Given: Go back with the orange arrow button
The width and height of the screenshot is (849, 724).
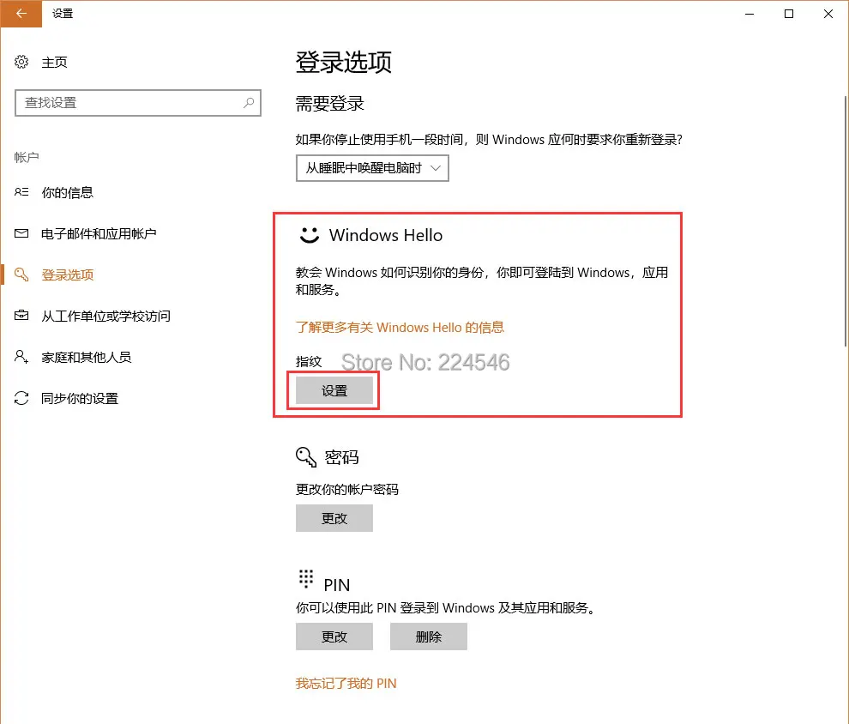Looking at the screenshot, I should tap(21, 14).
